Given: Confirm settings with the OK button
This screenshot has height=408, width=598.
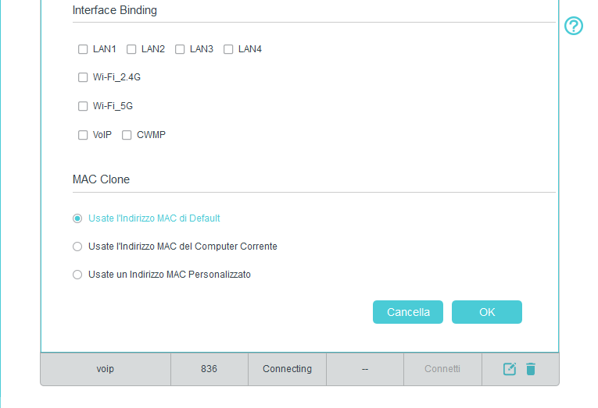Looking at the screenshot, I should point(487,312).
